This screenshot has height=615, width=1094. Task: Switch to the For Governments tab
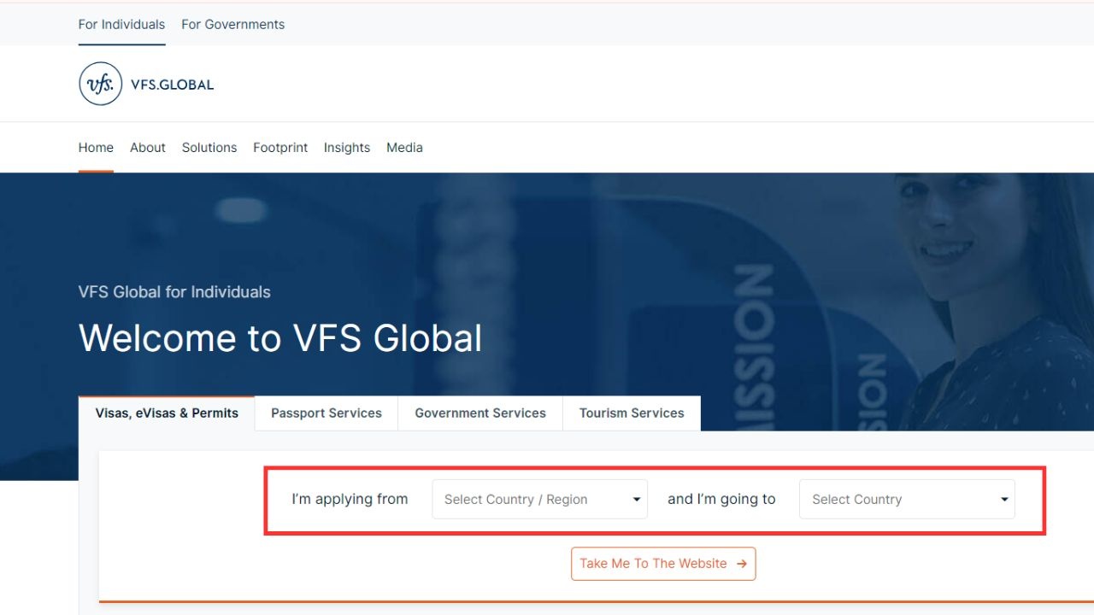(x=232, y=25)
